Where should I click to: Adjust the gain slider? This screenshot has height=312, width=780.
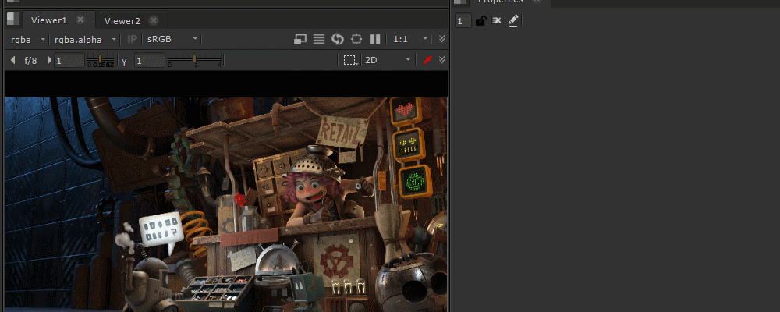point(101,61)
